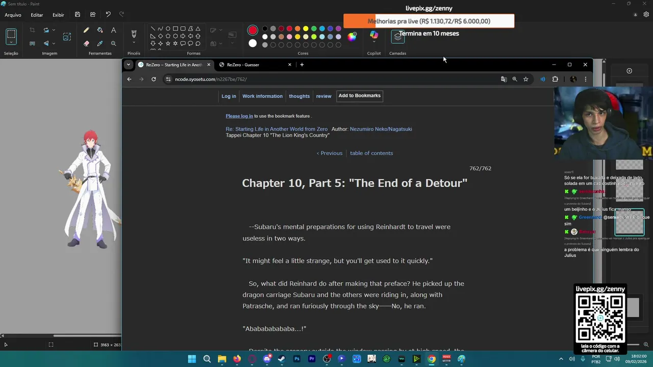Select the Color picker eyedropper in Paint
This screenshot has width=653, height=367.
coord(100,44)
